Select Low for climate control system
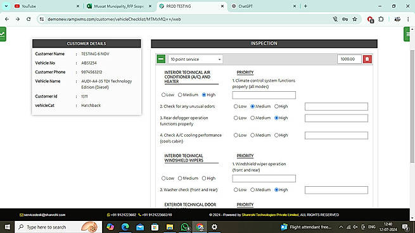 coord(163,95)
